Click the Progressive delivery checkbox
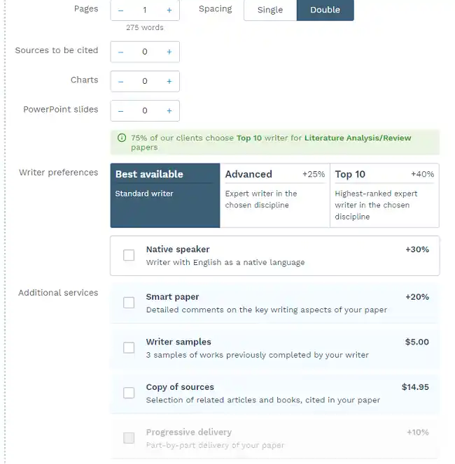The image size is (455, 464). click(x=129, y=438)
